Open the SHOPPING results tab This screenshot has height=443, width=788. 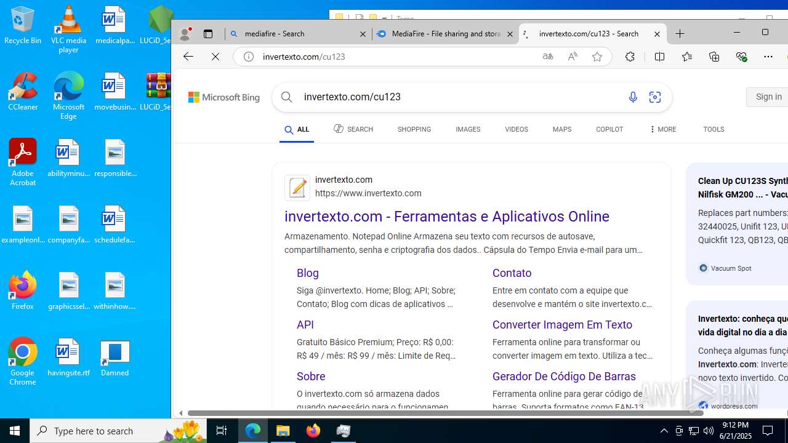(414, 129)
